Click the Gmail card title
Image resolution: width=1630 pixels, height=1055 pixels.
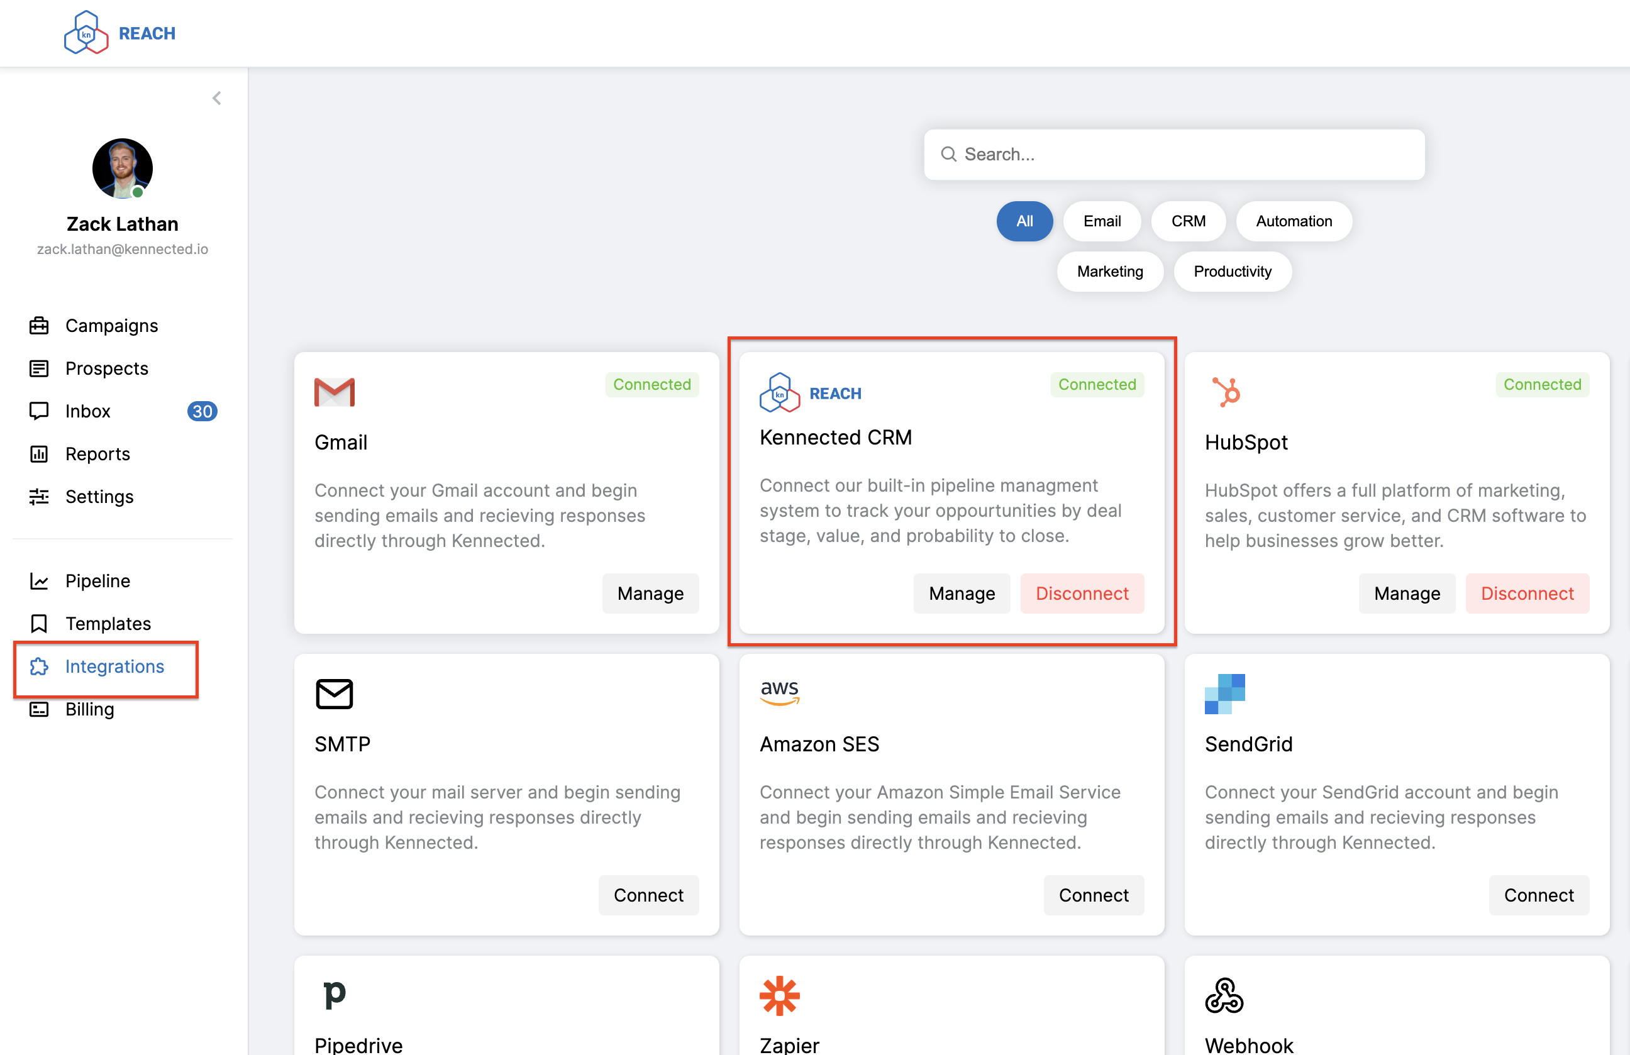(x=340, y=443)
